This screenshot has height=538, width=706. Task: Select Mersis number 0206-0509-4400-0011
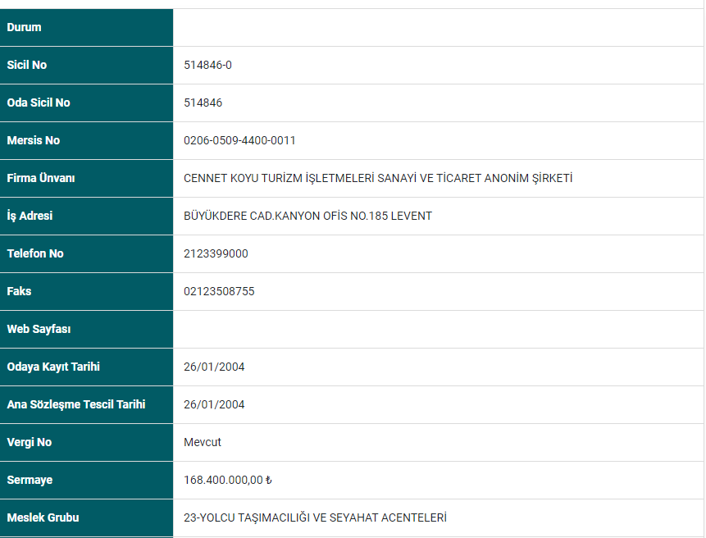point(239,140)
